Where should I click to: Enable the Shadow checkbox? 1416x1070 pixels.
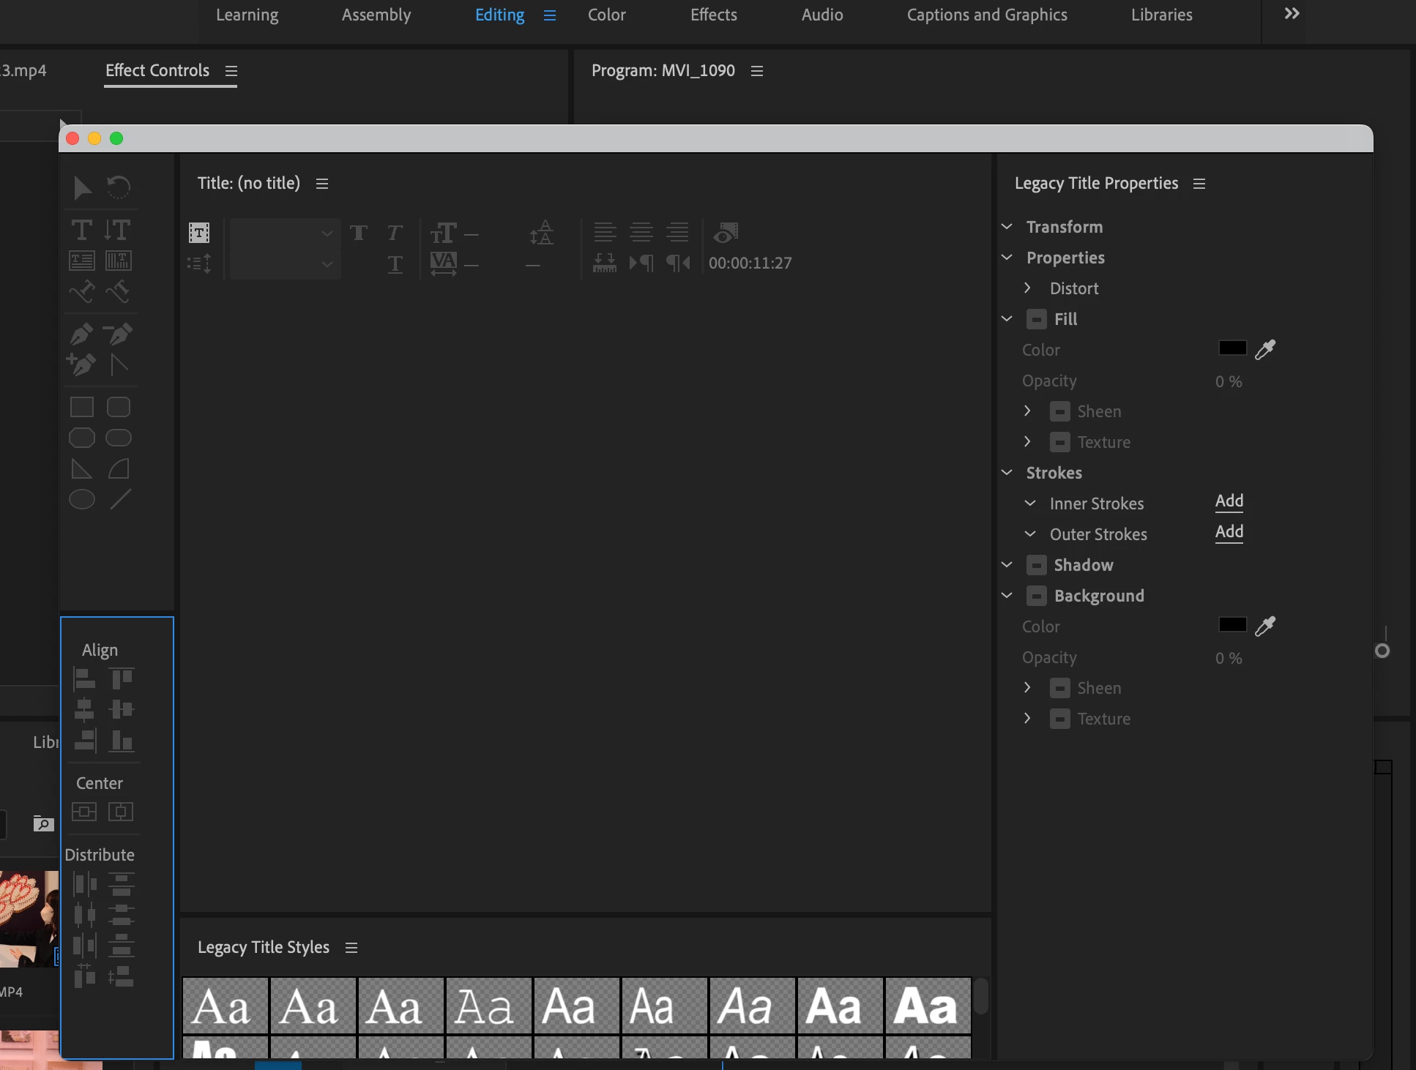pyautogui.click(x=1036, y=565)
